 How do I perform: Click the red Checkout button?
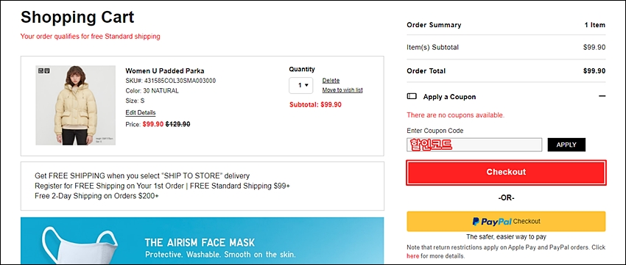506,173
